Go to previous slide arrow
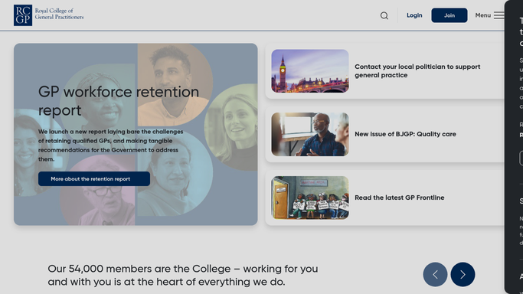 pos(435,274)
